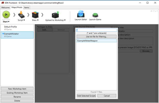This screenshot has width=159, height=103.
Task: Click the Delete profile button
Action: click(x=17, y=101)
